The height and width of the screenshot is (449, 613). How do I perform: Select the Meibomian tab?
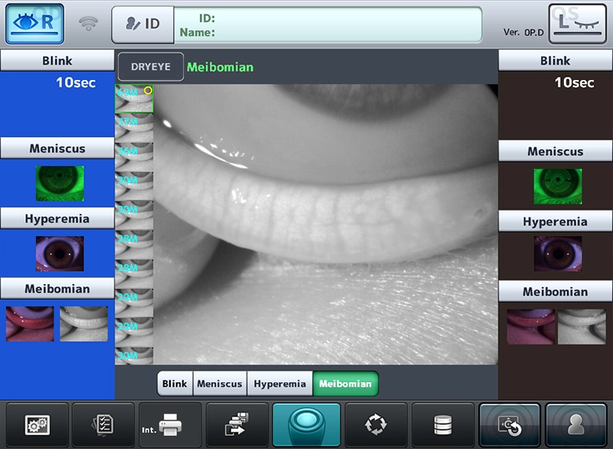pos(345,384)
